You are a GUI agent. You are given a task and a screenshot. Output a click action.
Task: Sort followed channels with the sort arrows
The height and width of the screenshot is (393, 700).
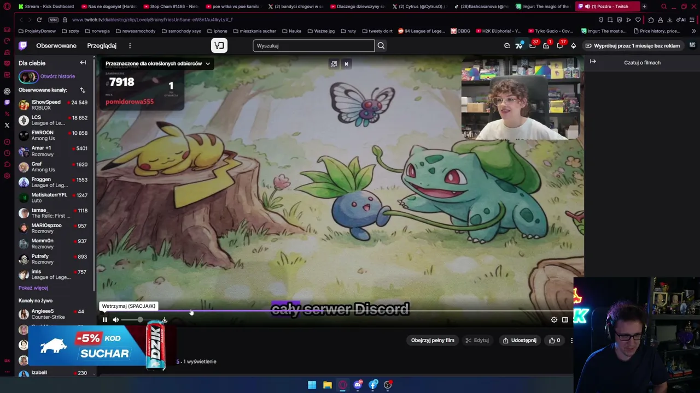click(x=83, y=90)
